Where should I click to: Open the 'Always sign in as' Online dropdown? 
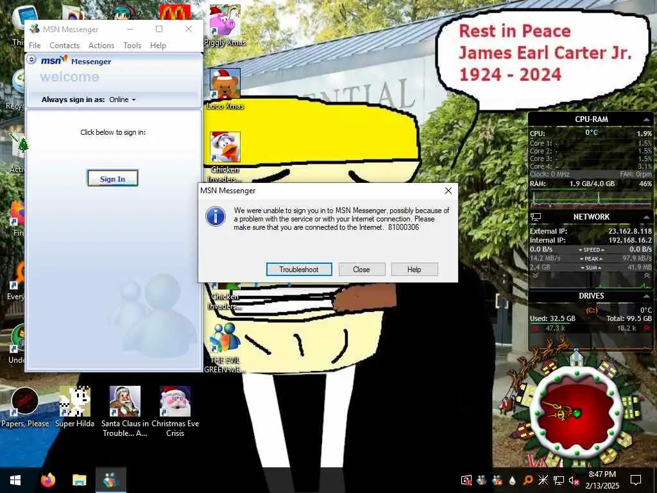pos(123,99)
